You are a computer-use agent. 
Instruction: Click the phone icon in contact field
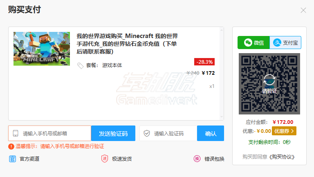(16, 133)
